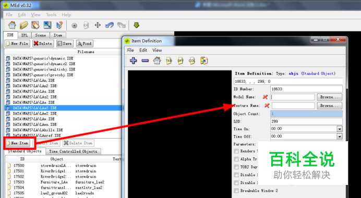Open the Time On dropdown
The image size is (361, 198).
tap(340, 129)
